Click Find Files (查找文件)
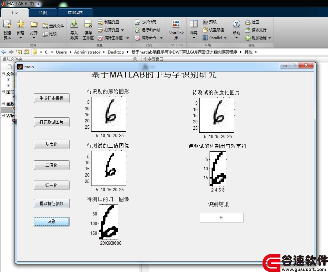This screenshot has height=272, width=328. click(x=53, y=26)
